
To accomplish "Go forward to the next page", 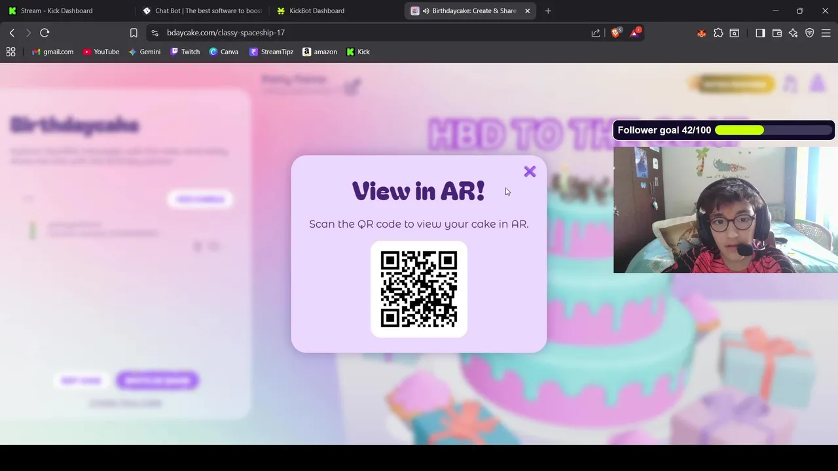I will point(28,33).
